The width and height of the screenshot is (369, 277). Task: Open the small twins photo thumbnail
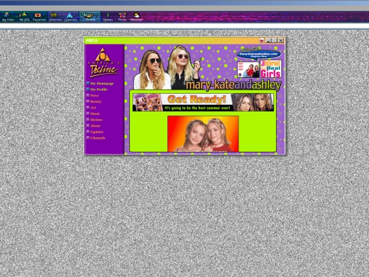[248, 70]
